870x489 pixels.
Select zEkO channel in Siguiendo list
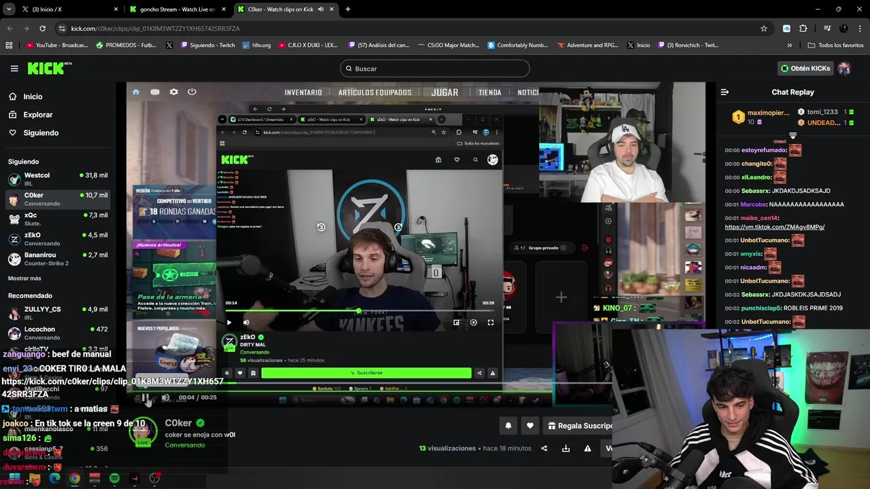coord(57,239)
